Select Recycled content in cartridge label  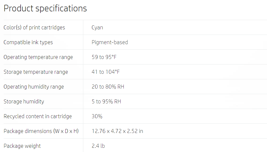point(38,116)
